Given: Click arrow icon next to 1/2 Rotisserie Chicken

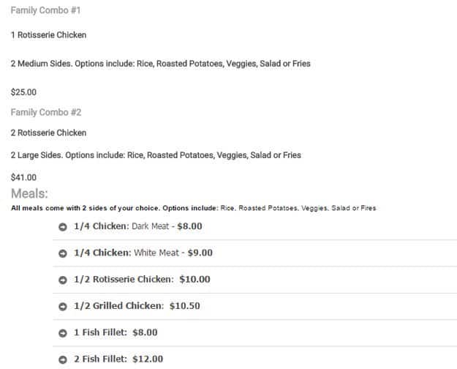Looking at the screenshot, I should pyautogui.click(x=63, y=280).
